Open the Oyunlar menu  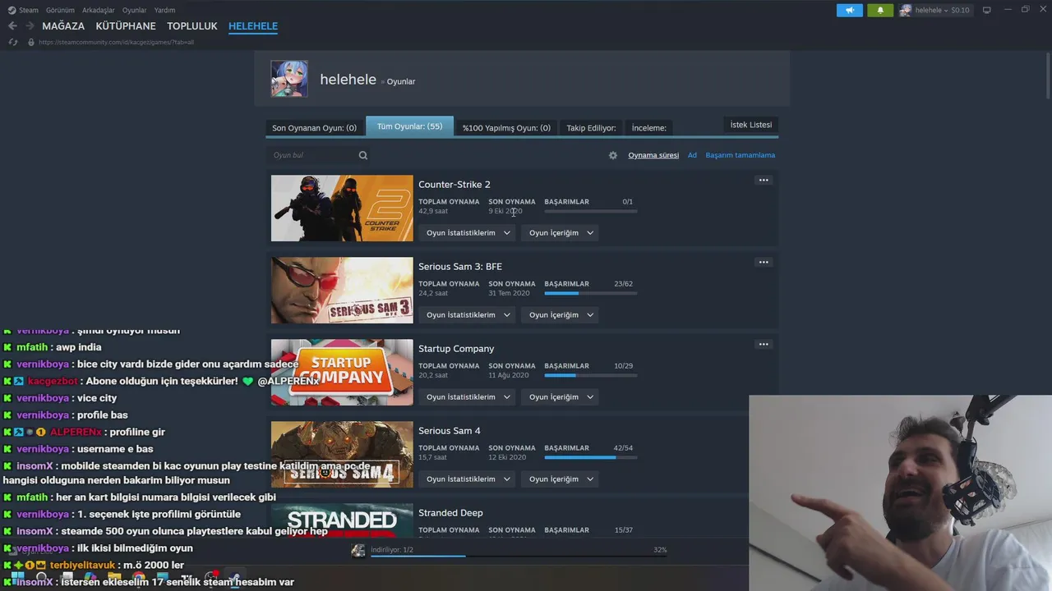pyautogui.click(x=134, y=10)
